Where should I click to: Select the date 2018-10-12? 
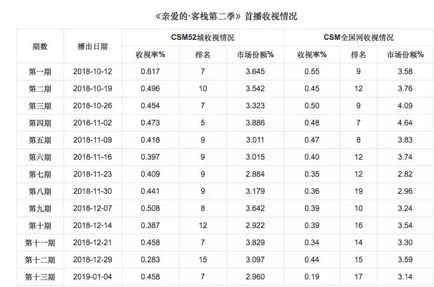point(93,72)
